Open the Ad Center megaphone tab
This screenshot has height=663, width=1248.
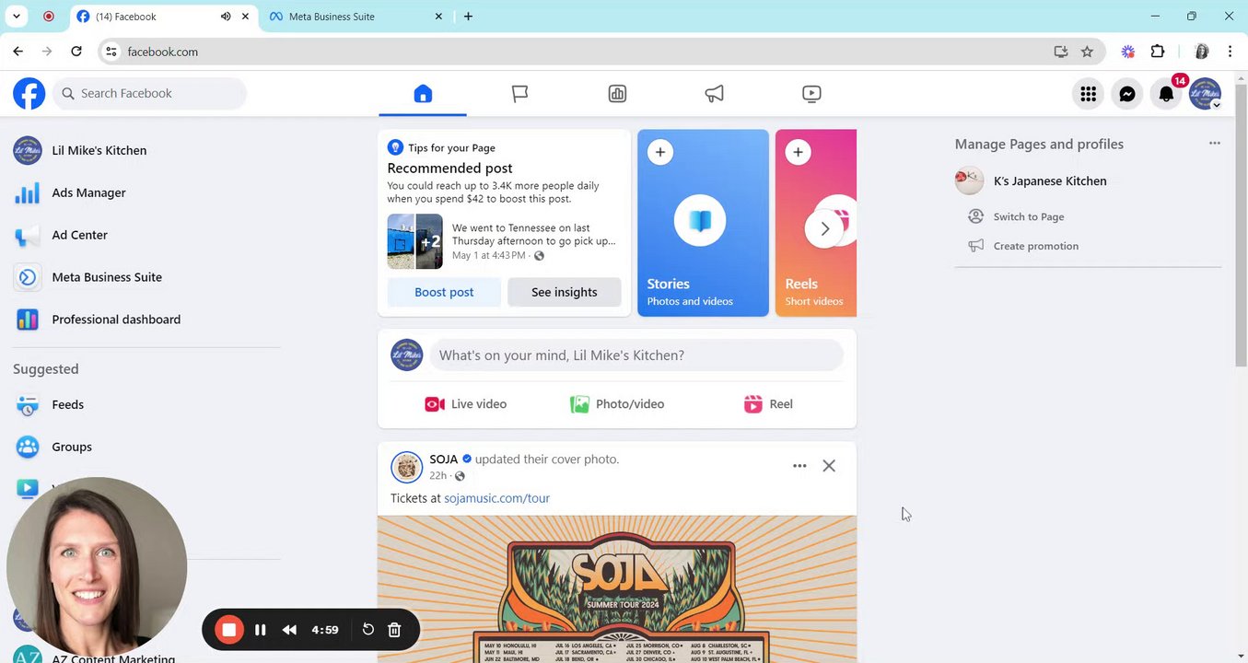[715, 93]
